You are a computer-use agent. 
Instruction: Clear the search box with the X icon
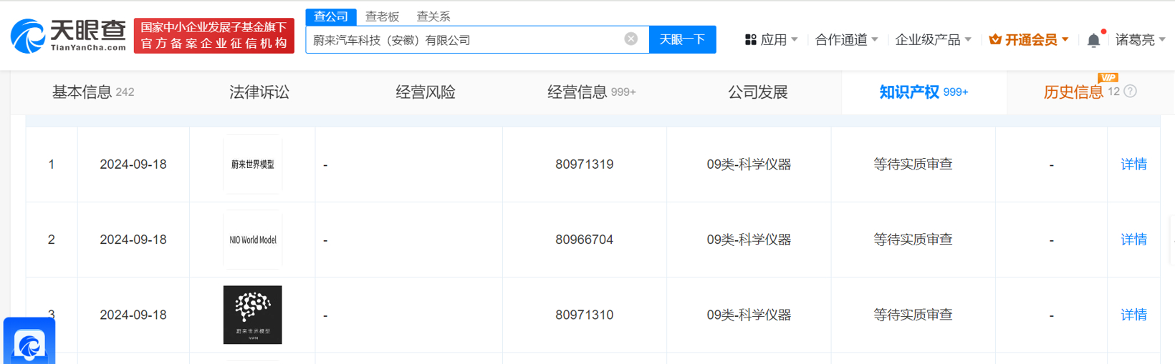tap(630, 39)
